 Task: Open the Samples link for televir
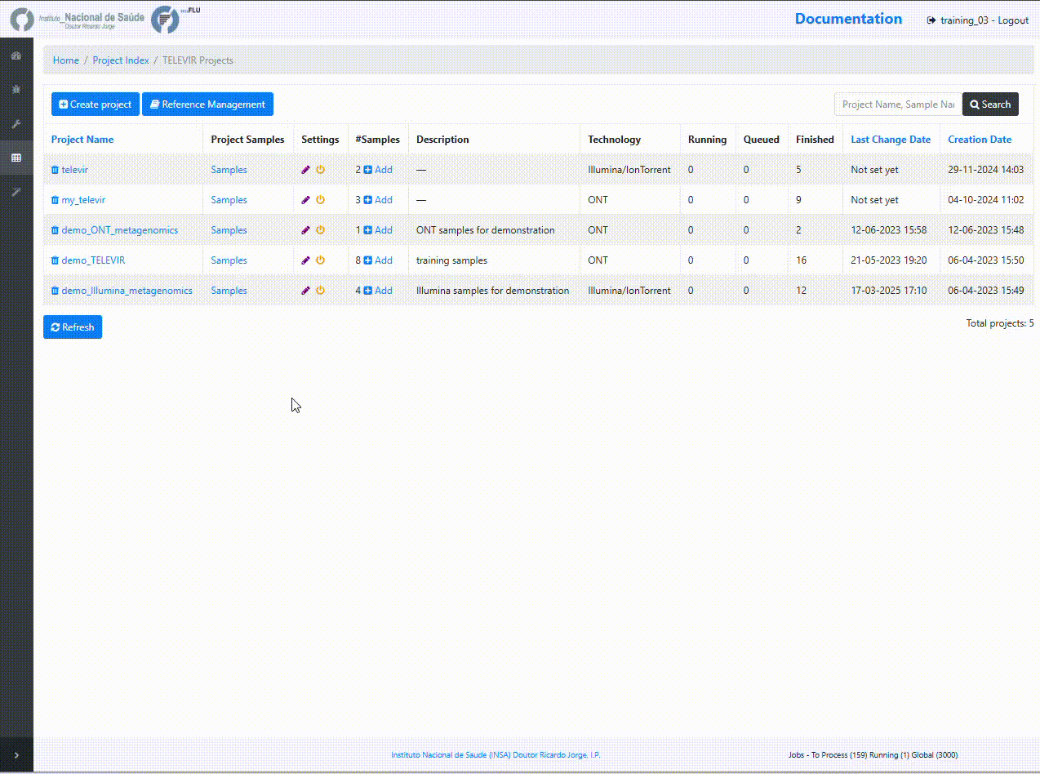click(229, 170)
